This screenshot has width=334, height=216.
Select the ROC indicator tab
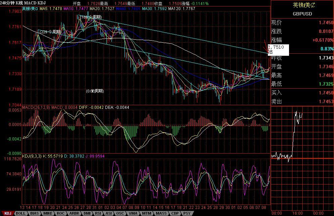coord(60,213)
